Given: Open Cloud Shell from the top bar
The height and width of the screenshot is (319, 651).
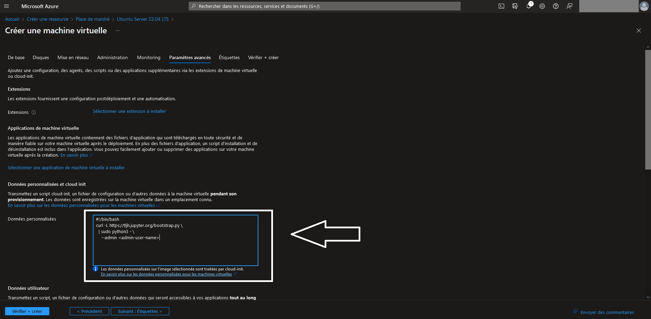Looking at the screenshot, I should coord(501,6).
